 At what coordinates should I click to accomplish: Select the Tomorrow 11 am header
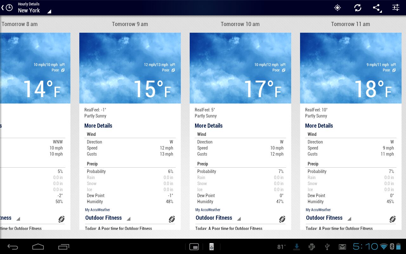point(350,24)
